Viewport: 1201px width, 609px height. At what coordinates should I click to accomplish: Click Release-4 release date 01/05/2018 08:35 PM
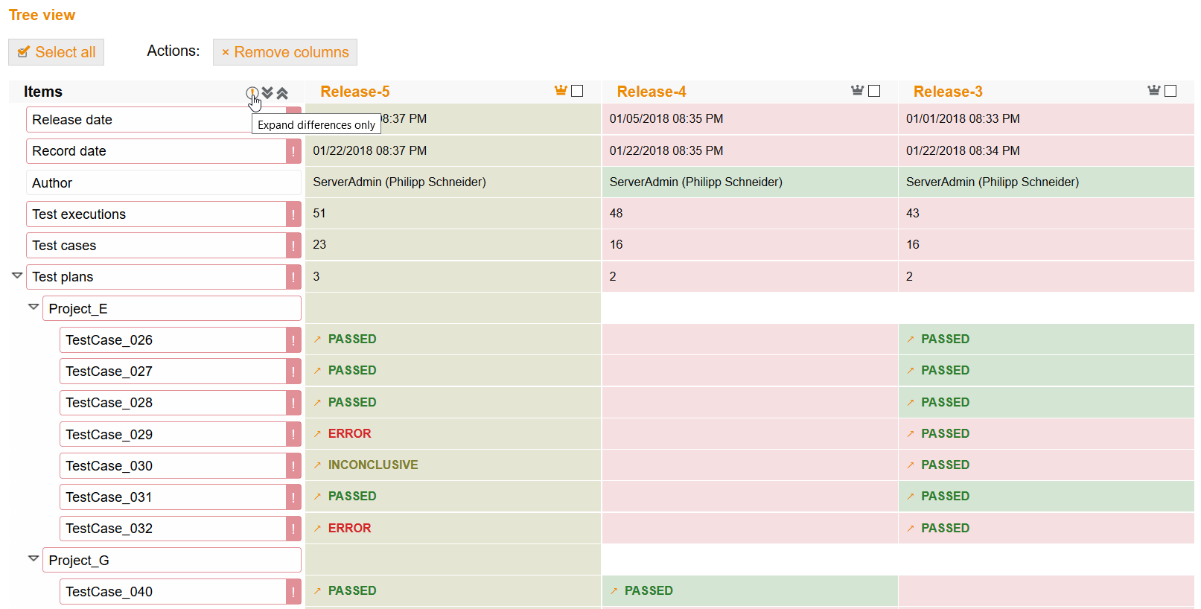(666, 119)
